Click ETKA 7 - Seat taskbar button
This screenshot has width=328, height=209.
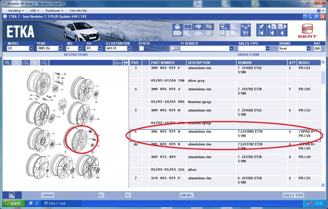61,203
